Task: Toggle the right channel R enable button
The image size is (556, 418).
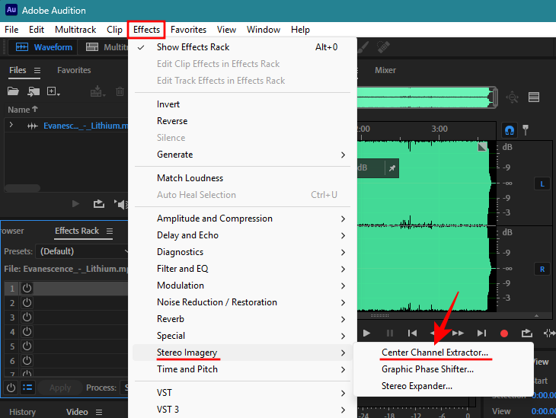Action: pos(542,269)
